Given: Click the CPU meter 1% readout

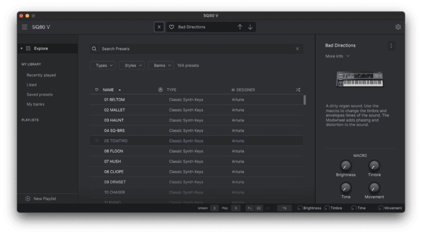Looking at the screenshot, I should pos(285,208).
